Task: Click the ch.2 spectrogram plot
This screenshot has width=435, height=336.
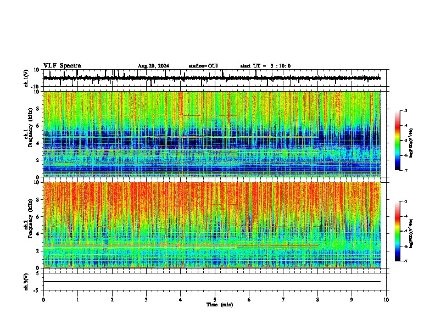Action: point(212,225)
